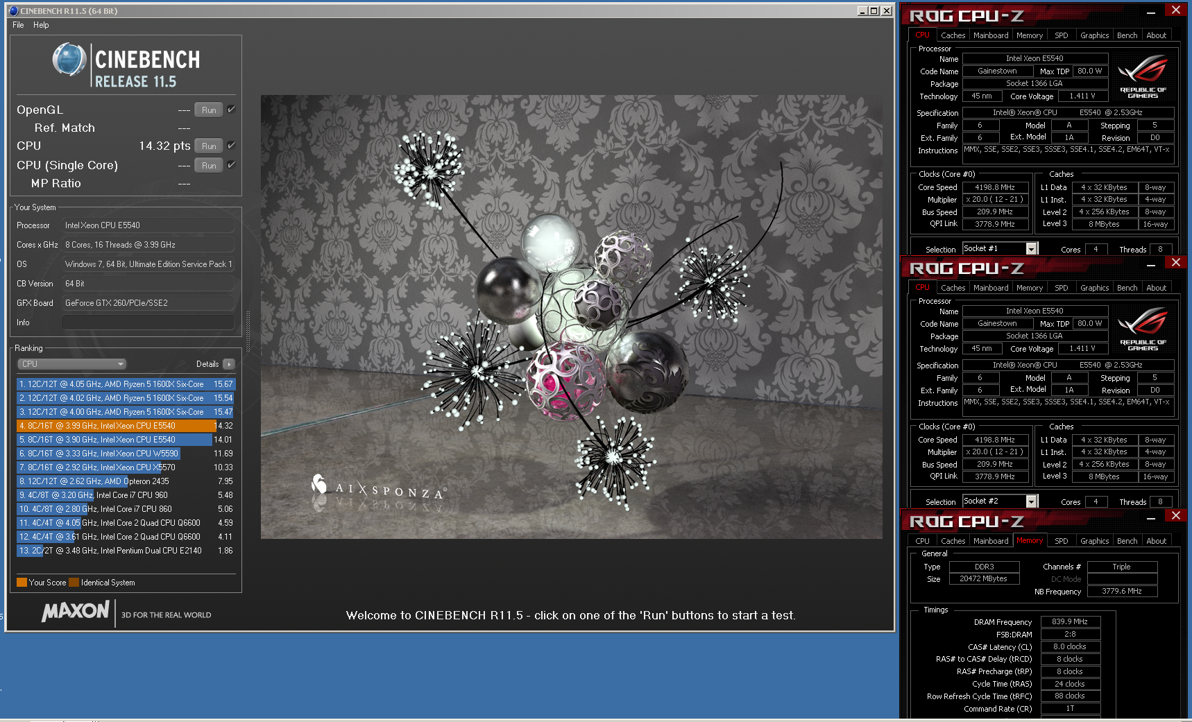
Task: Open CPU tab in middle CPU-Z window
Action: [922, 288]
